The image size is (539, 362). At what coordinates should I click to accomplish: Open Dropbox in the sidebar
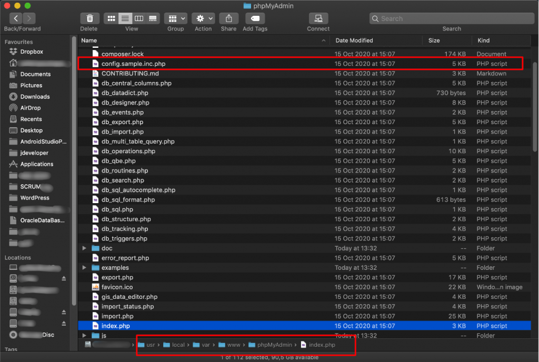point(32,52)
